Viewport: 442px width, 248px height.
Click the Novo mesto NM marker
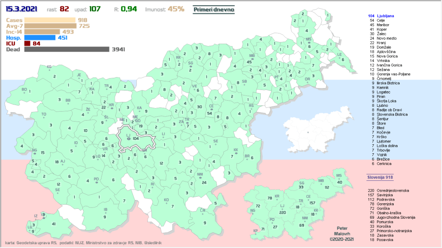pyautogui.click(x=200, y=177)
